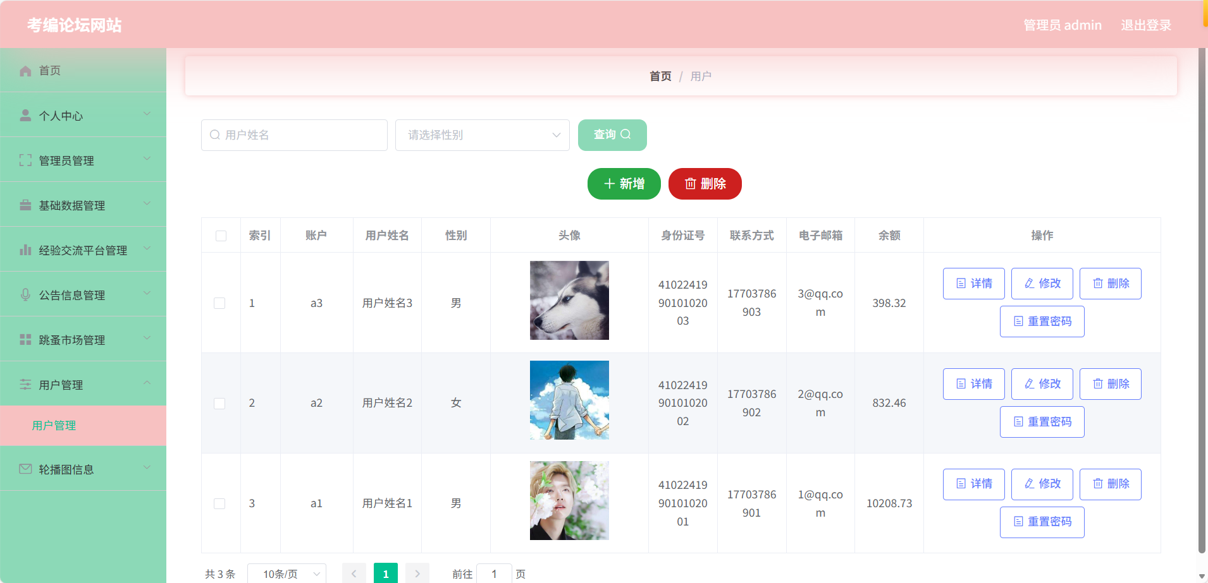
Task: Expand 管理员管理 using its chevron
Action: (x=147, y=159)
